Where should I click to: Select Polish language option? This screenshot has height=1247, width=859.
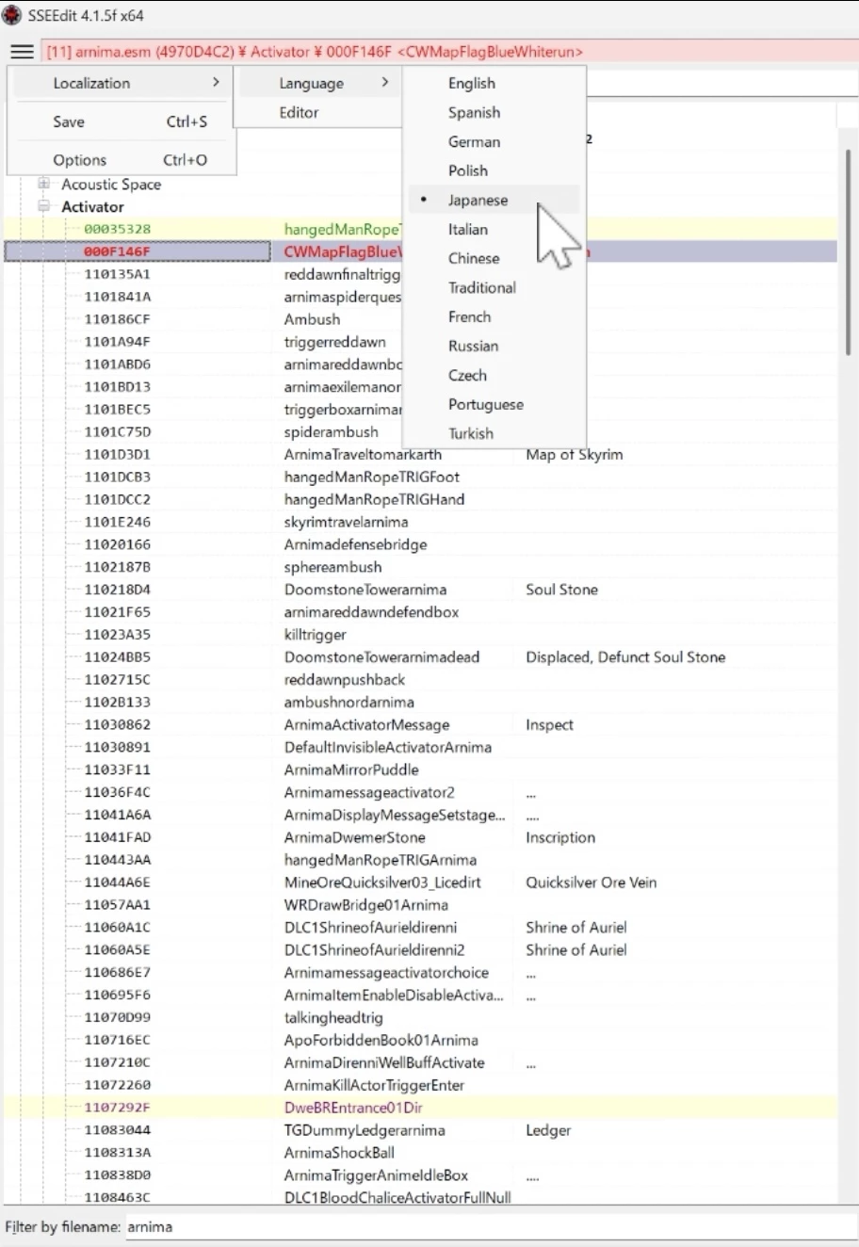tap(494, 170)
